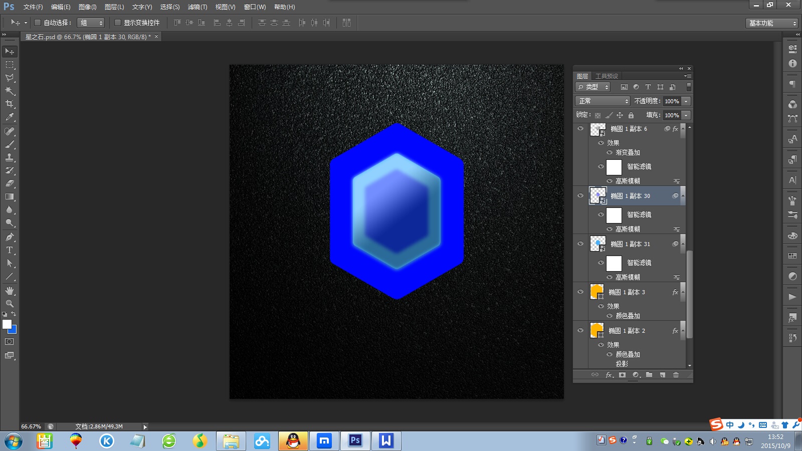Select the Rectangular Marquee tool
Viewport: 802px width, 451px height.
pos(10,65)
